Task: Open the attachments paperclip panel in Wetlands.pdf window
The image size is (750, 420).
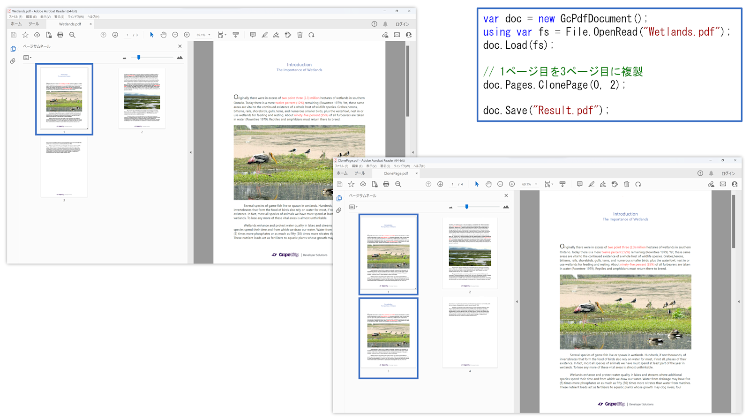Action: (13, 61)
